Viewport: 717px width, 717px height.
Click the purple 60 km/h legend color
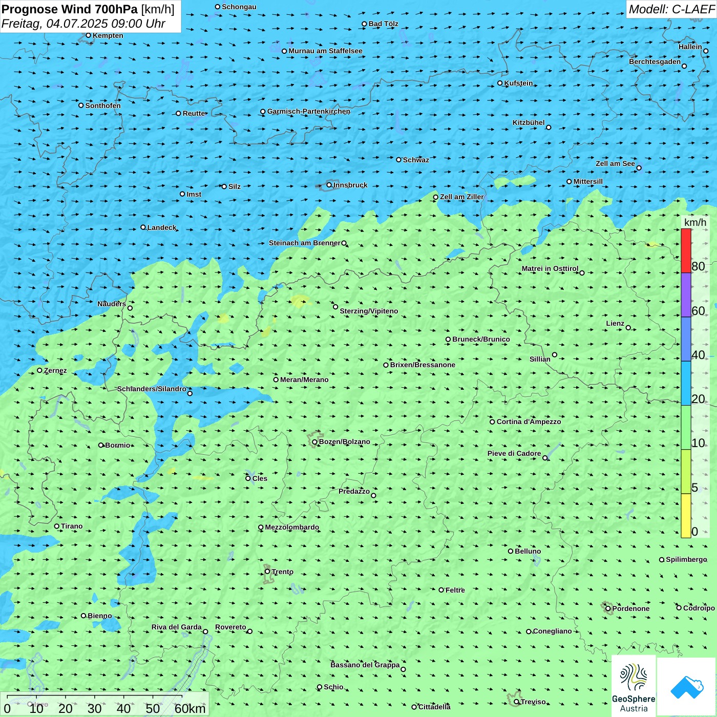686,295
